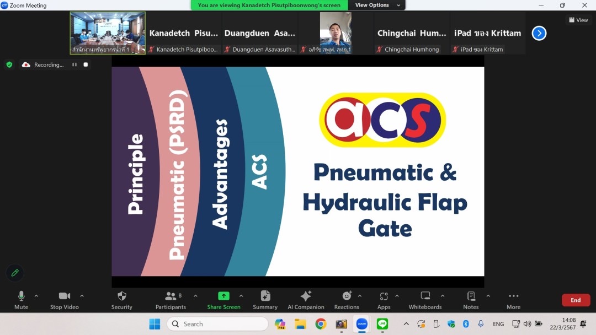The height and width of the screenshot is (335, 596).
Task: Click the battery tray icon
Action: tap(539, 324)
